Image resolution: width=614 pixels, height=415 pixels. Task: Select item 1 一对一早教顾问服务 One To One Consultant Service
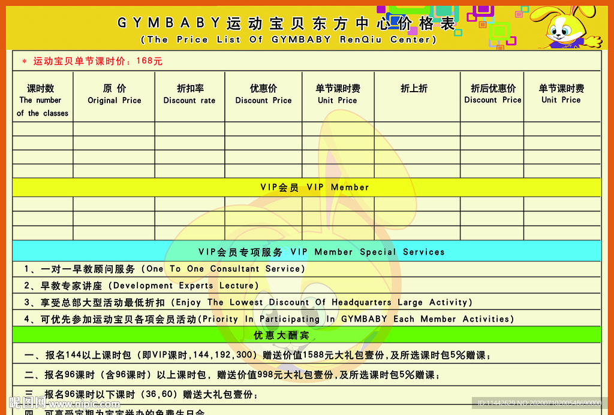164,269
